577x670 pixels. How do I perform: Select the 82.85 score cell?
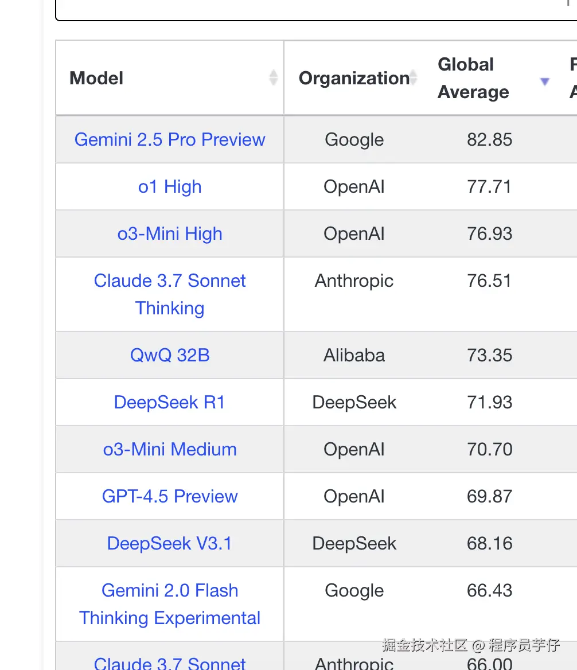pyautogui.click(x=489, y=139)
